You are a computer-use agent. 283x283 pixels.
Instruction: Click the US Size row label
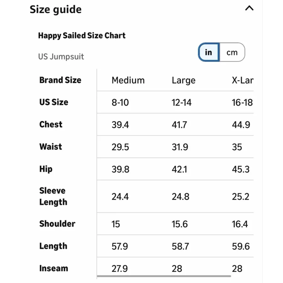pyautogui.click(x=54, y=102)
